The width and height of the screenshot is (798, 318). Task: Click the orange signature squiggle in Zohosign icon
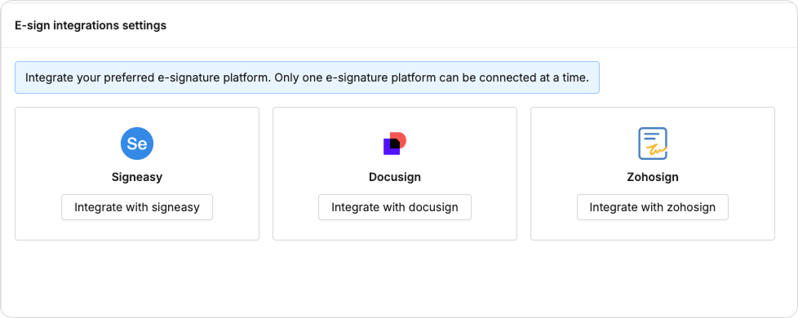tap(655, 149)
